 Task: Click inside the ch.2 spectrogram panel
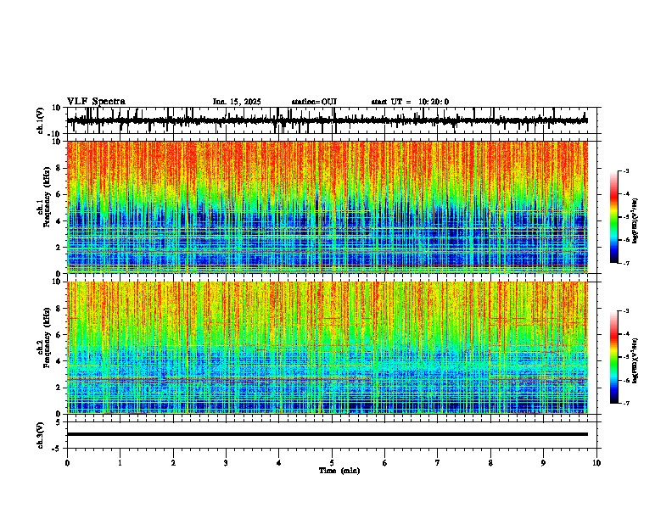coord(328,348)
